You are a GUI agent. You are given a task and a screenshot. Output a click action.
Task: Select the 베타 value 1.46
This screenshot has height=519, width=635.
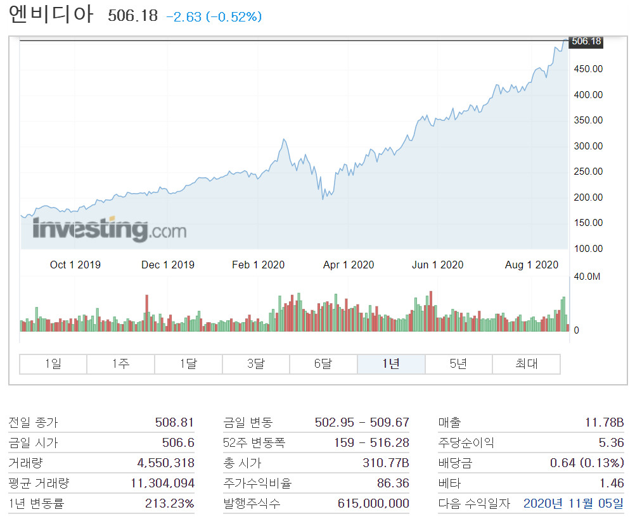coord(612,483)
